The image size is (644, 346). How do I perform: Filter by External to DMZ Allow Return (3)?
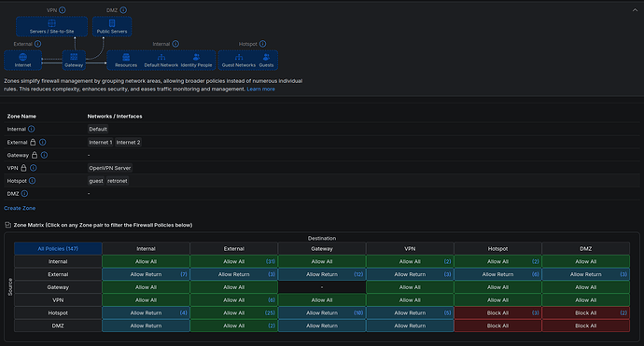pyautogui.click(x=586, y=274)
